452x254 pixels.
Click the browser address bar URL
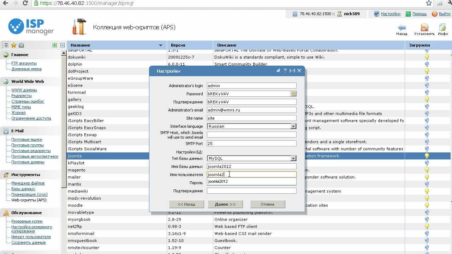click(87, 3)
